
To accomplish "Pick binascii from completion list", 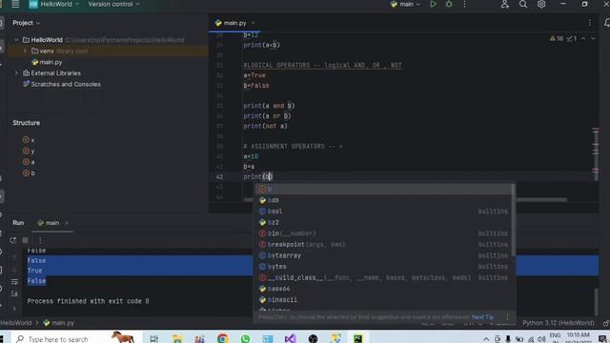I will [383, 300].
